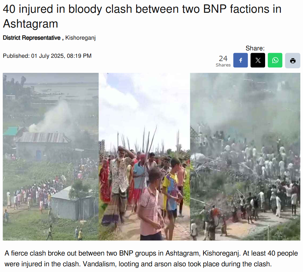
Task: Open the District Representative author link
Action: (x=32, y=38)
